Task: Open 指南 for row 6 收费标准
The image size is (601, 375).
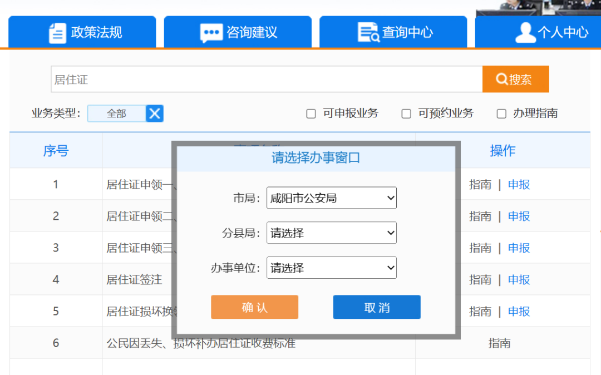Action: pos(499,343)
